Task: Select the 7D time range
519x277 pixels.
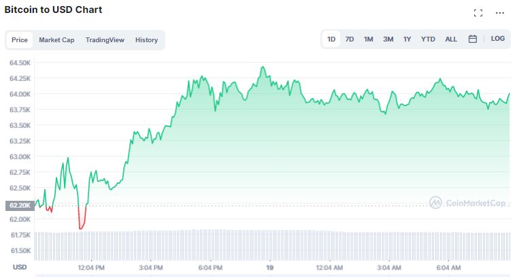Action: point(350,39)
